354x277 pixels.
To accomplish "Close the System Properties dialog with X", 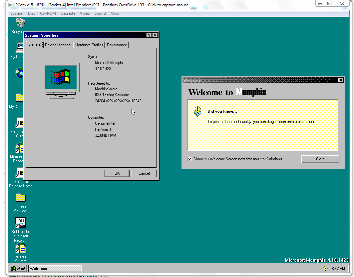I will tap(155, 35).
